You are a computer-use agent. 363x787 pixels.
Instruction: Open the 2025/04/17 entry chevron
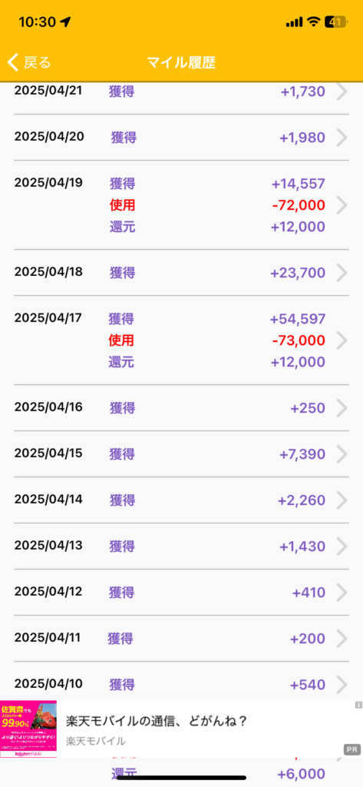coord(342,340)
